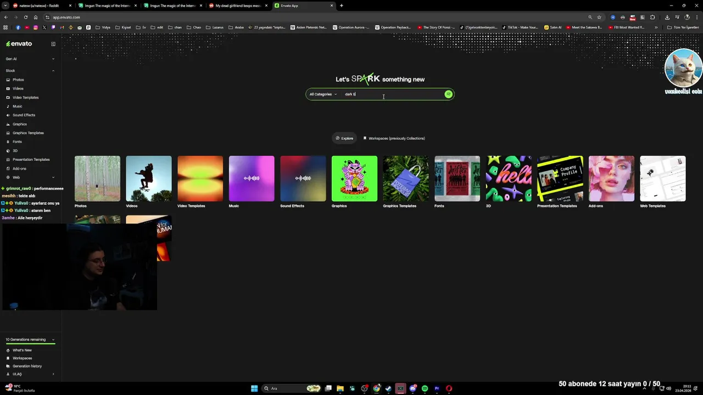
Task: Open the Music category thumbnail
Action: click(x=252, y=178)
